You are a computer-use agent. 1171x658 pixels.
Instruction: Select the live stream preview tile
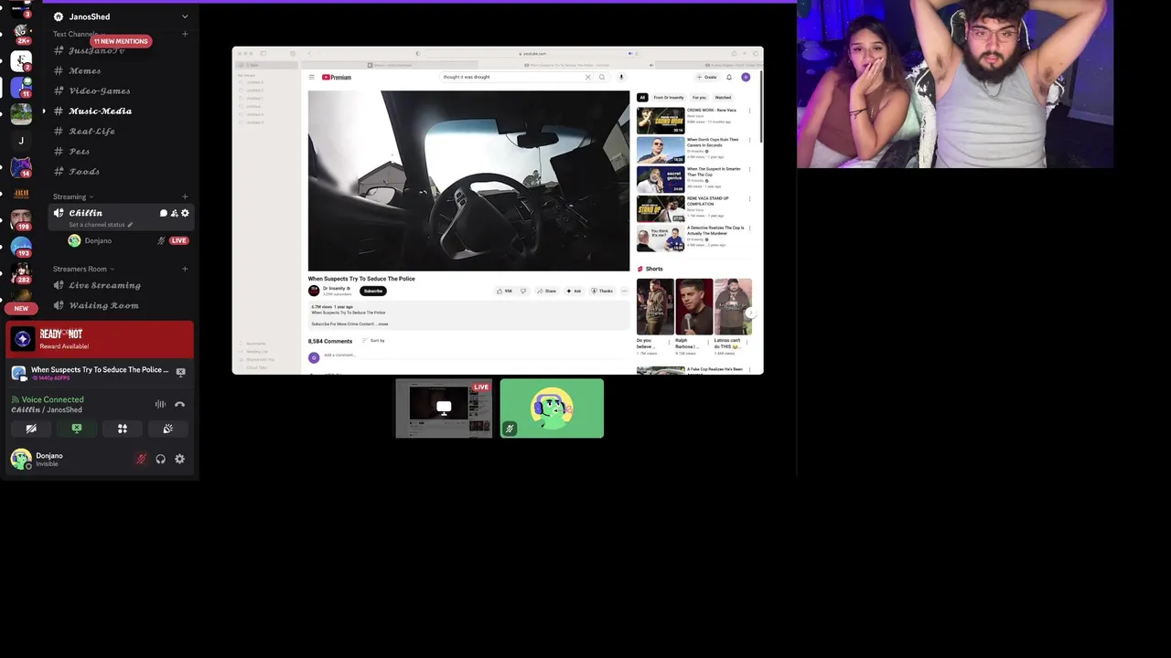pos(444,409)
